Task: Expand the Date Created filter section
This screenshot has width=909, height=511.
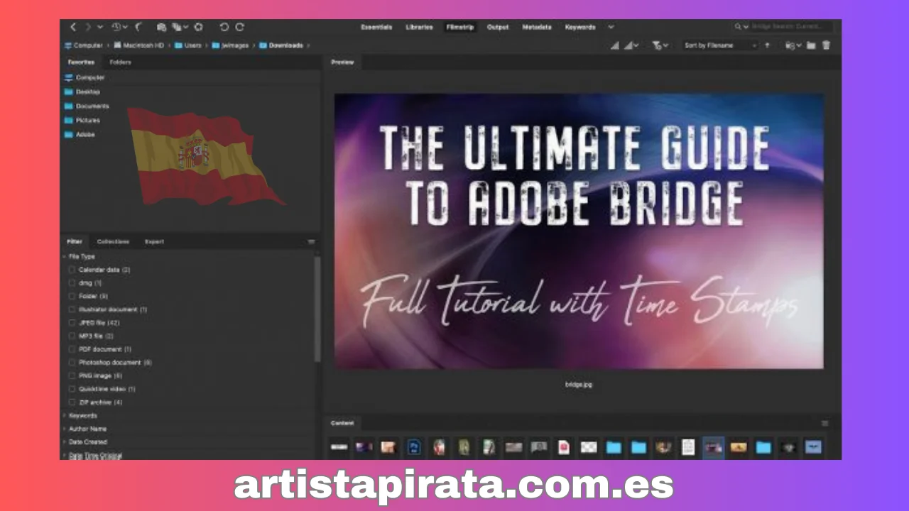Action: pyautogui.click(x=64, y=441)
